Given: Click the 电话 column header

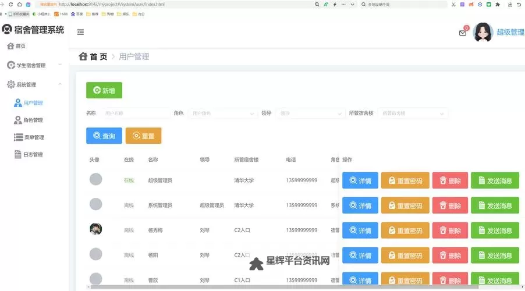Looking at the screenshot, I should pos(291,159).
